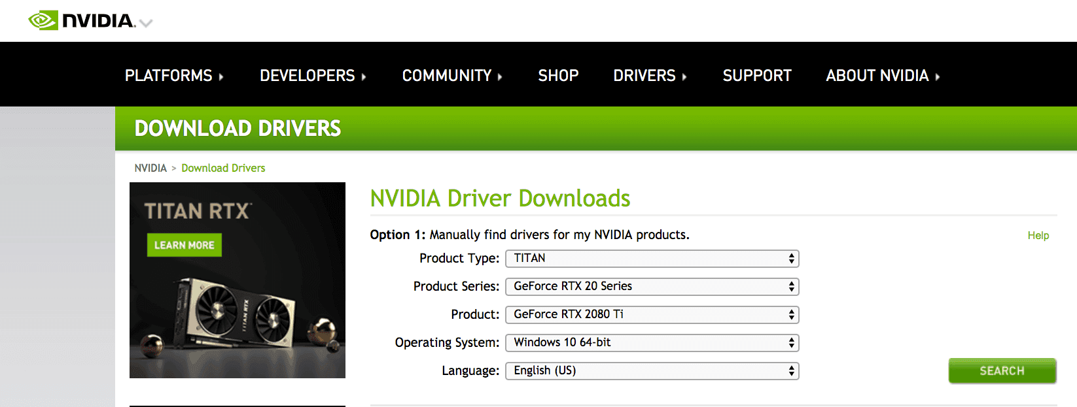Click LEARN MORE on the TITAN RTX banner
The width and height of the screenshot is (1077, 407).
click(x=185, y=245)
